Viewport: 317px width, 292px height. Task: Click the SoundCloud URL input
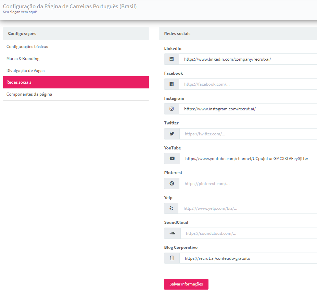point(249,233)
